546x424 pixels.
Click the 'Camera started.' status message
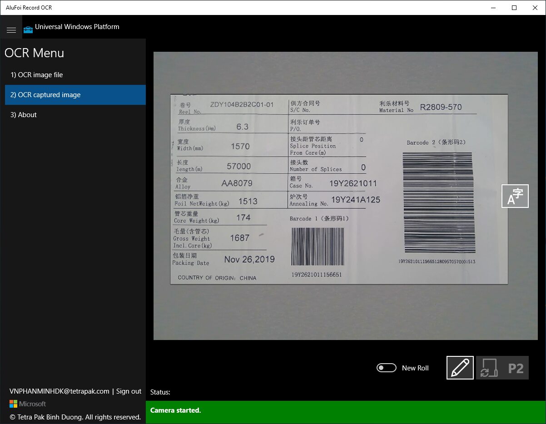(175, 410)
